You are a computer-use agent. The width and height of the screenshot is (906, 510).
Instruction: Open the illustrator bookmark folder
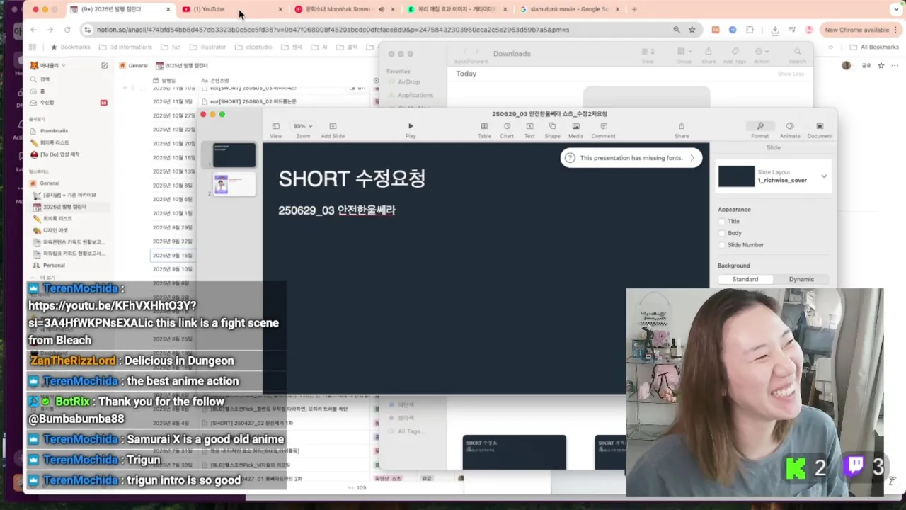pos(208,47)
